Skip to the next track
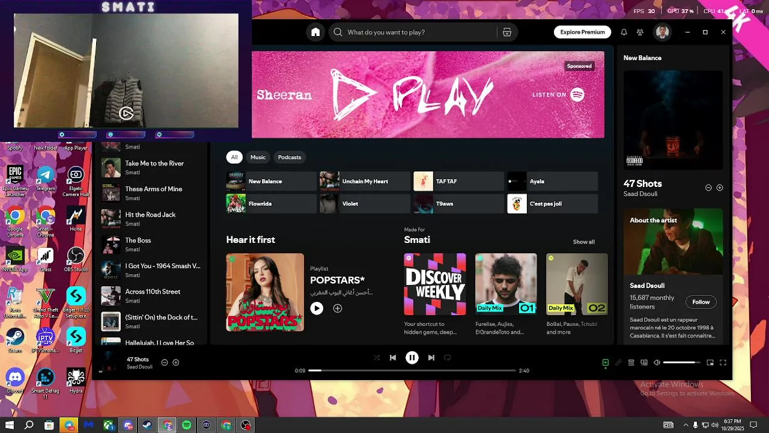 pyautogui.click(x=431, y=358)
